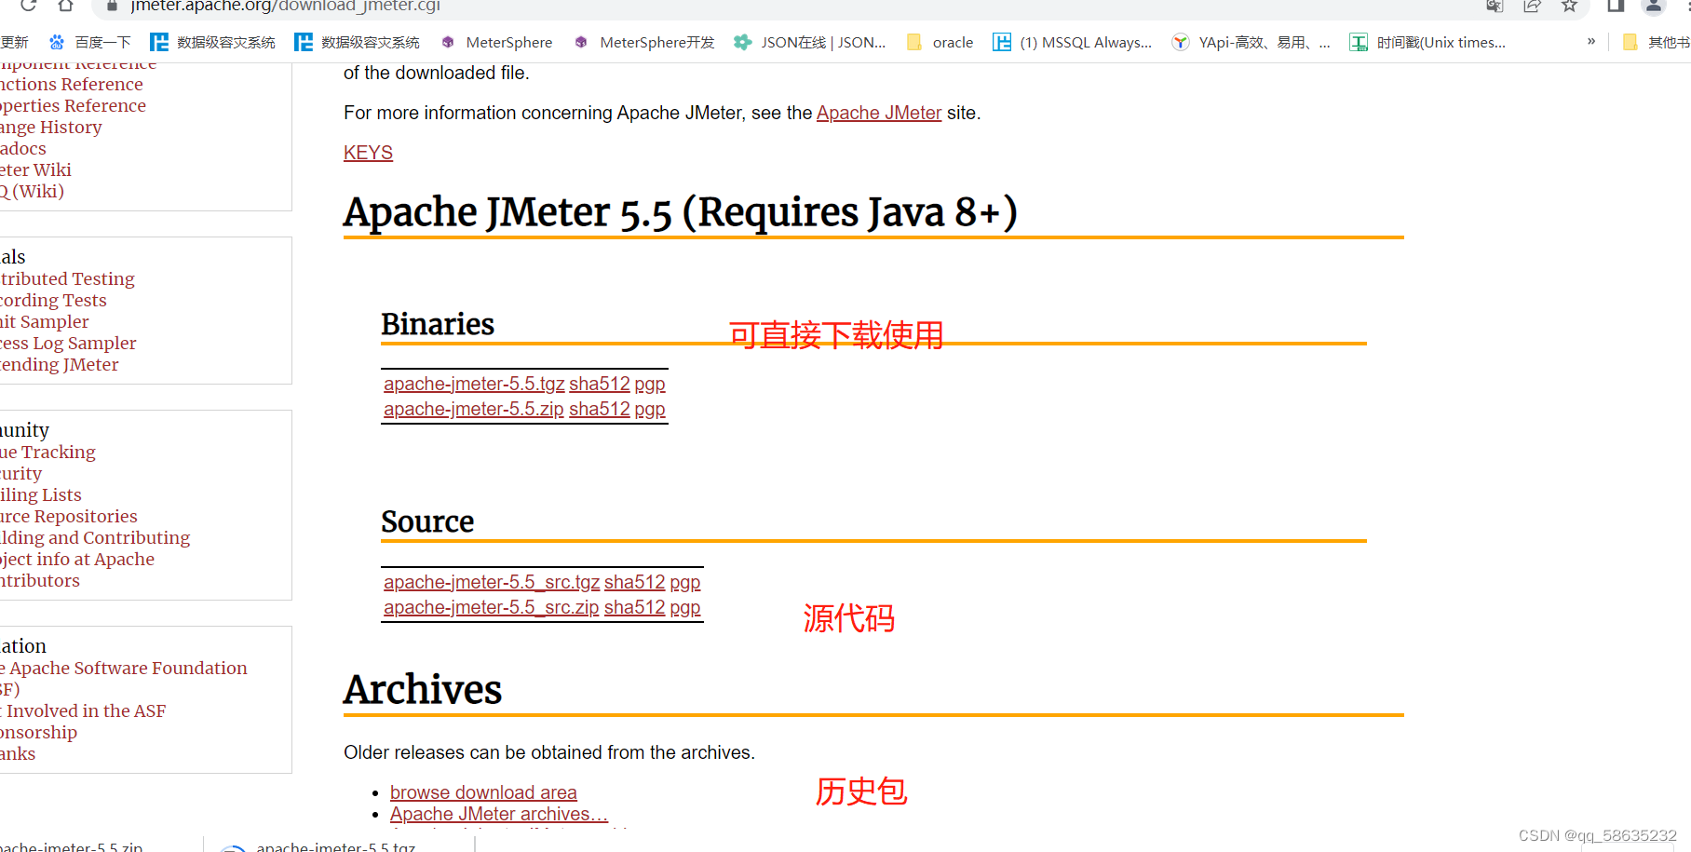The height and width of the screenshot is (852, 1691).
Task: Open pgp signature for apache-jmeter-5.5.zip binary
Action: (650, 409)
